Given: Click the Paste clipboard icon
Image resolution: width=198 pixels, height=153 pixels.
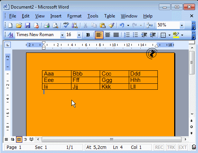Looking at the screenshot, I should [x=103, y=25].
